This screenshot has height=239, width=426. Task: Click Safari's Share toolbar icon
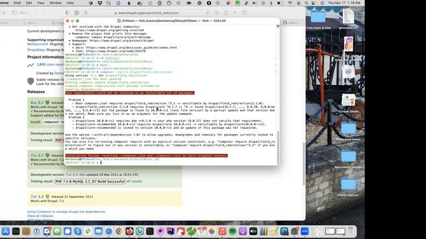226,13
